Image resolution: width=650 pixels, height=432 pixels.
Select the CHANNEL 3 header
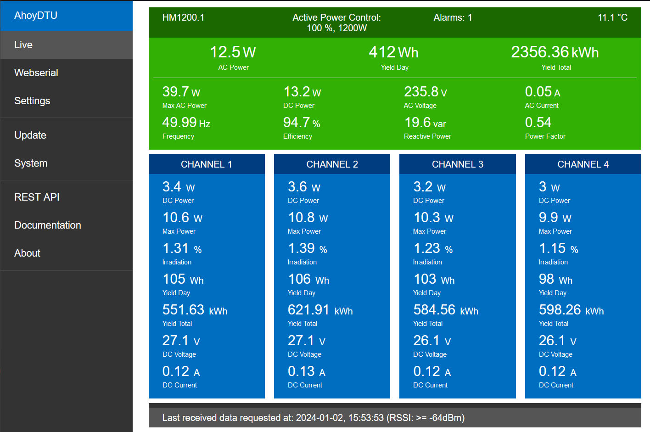[457, 164]
